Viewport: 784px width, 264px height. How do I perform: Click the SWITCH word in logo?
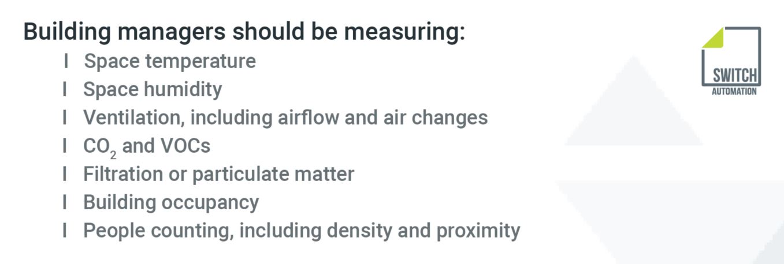click(734, 76)
